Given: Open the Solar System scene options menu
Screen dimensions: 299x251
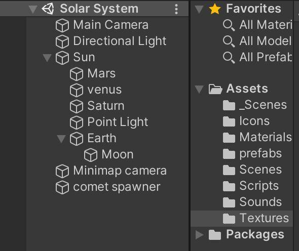Looking at the screenshot, I should (176, 9).
